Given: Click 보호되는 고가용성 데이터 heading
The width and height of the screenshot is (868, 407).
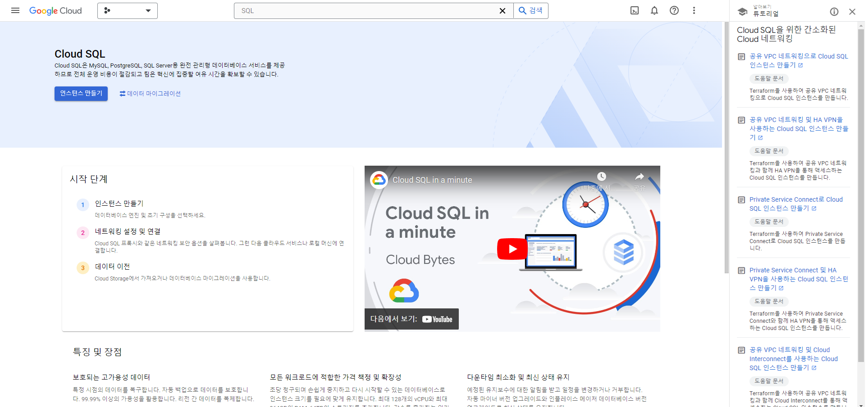Looking at the screenshot, I should [111, 377].
